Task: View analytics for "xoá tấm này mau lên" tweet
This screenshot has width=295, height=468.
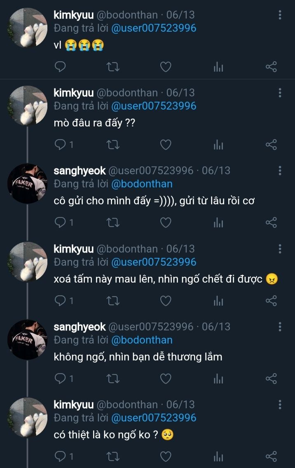Action: pos(218,301)
